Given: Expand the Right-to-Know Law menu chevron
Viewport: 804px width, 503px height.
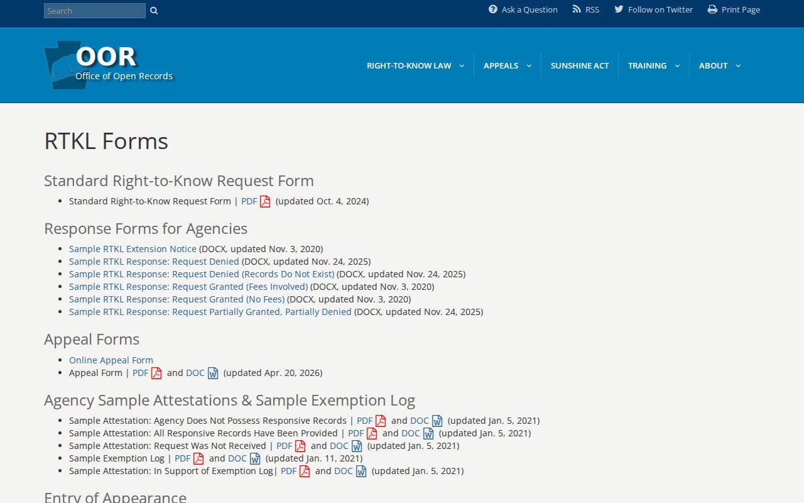Looking at the screenshot, I should (462, 66).
